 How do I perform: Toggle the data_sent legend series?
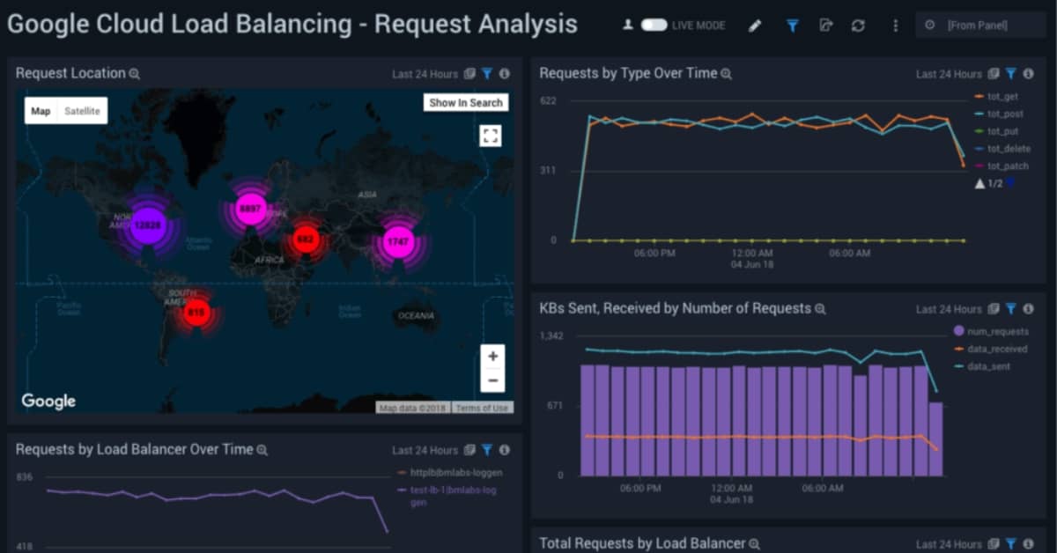[982, 366]
